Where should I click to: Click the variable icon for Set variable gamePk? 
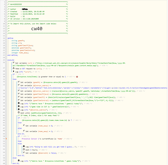pyautogui.click(x=19, y=82)
